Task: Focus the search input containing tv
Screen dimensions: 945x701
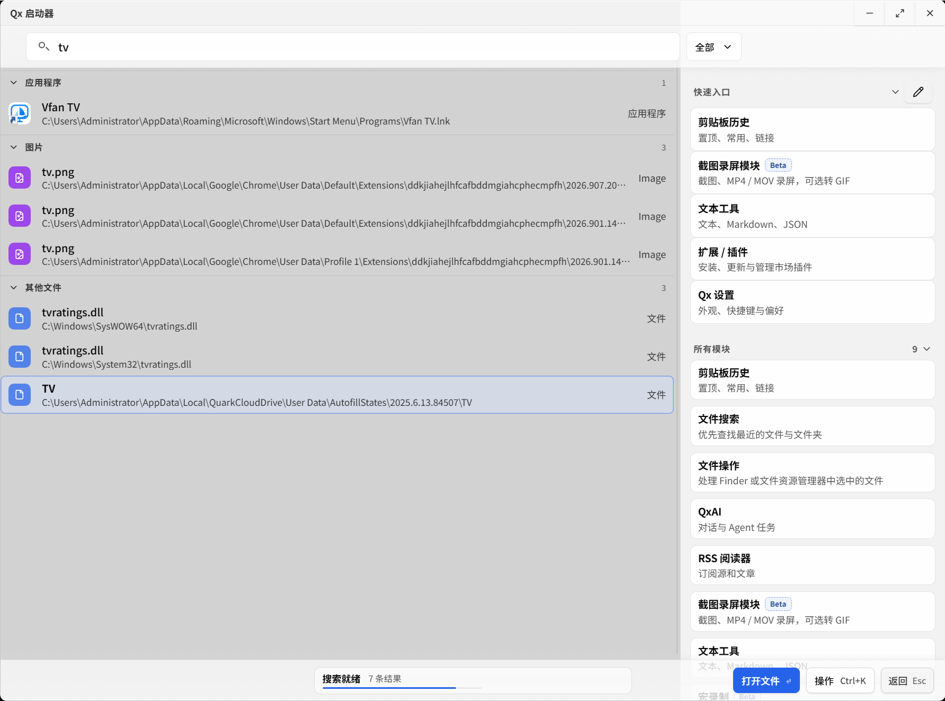Action: coord(353,47)
